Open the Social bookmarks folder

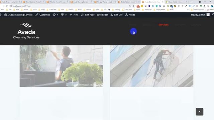[x=33, y=10]
